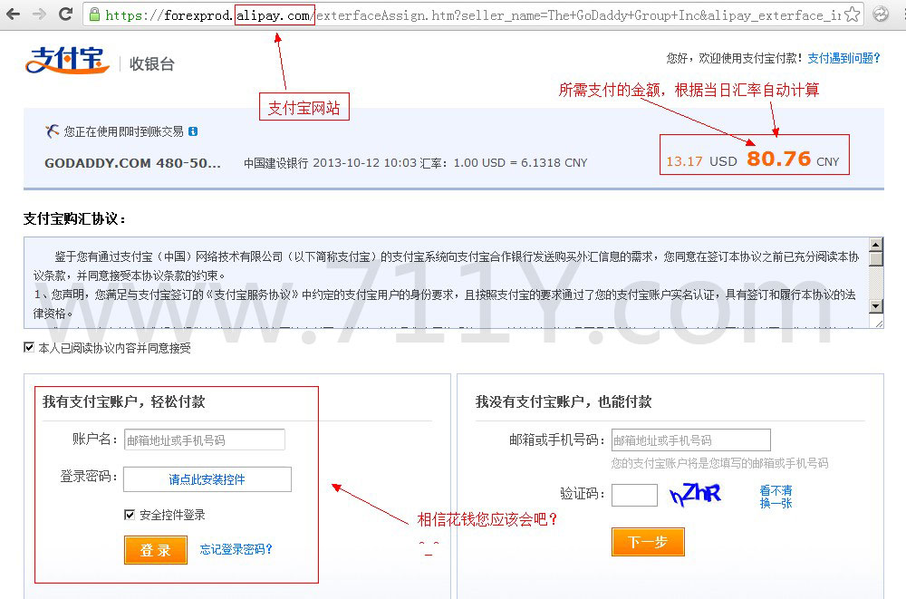Click the green SSL padlock icon
906x599 pixels.
(95, 14)
